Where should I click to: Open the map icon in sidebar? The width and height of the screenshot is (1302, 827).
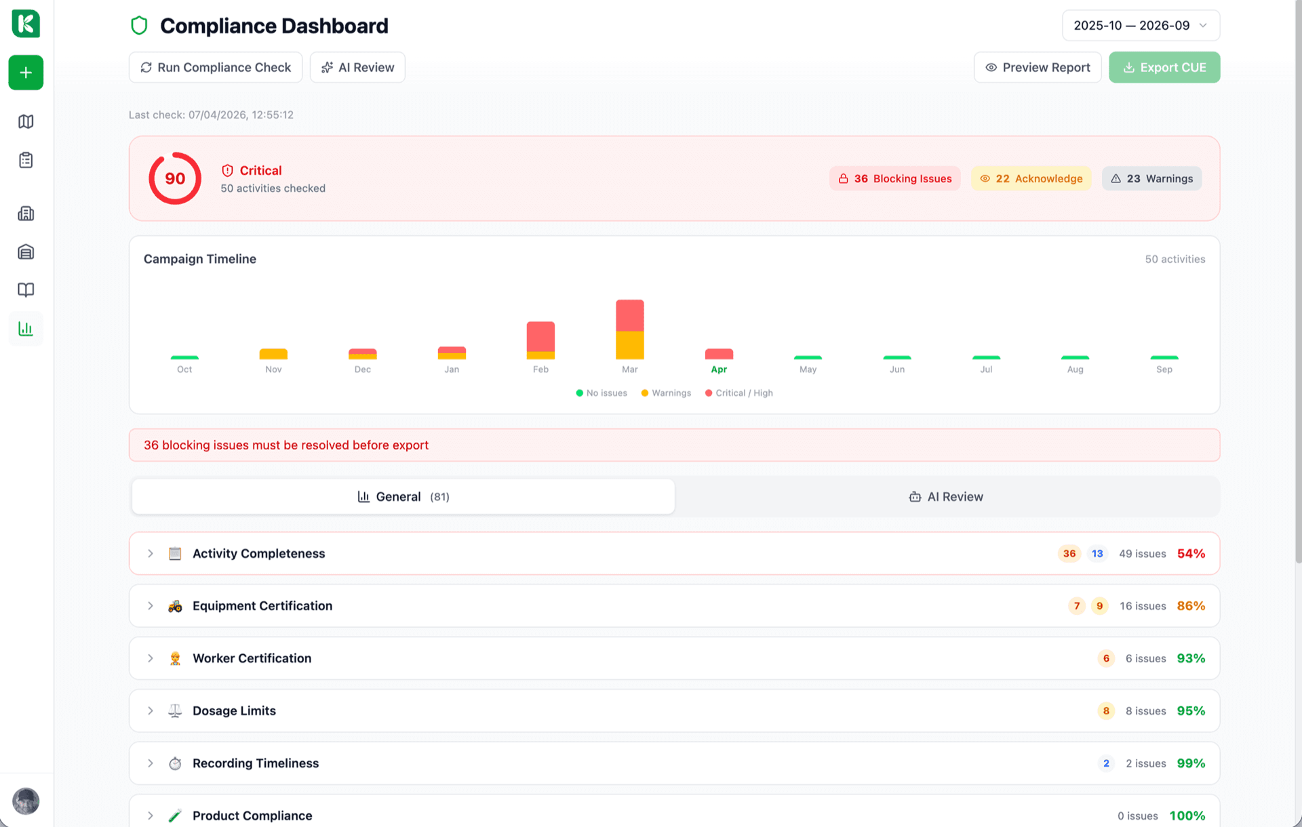pyautogui.click(x=26, y=121)
